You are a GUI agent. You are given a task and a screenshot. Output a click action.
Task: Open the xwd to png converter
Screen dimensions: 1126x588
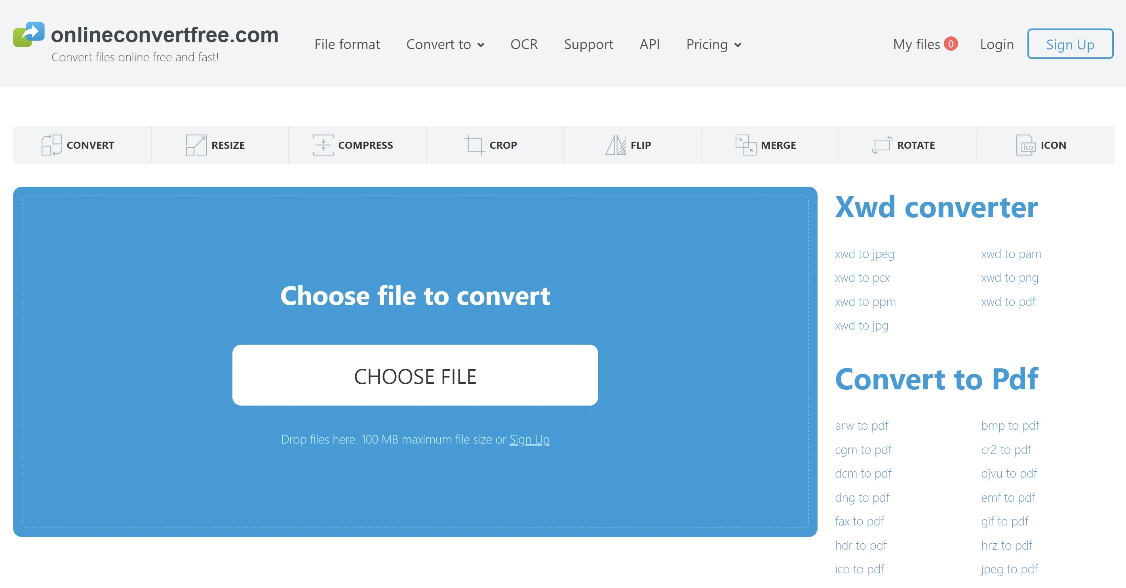point(1009,277)
